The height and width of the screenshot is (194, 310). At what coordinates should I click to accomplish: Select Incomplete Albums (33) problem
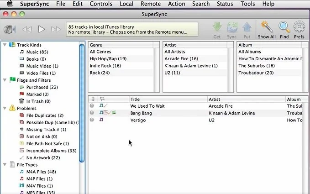[51, 151]
